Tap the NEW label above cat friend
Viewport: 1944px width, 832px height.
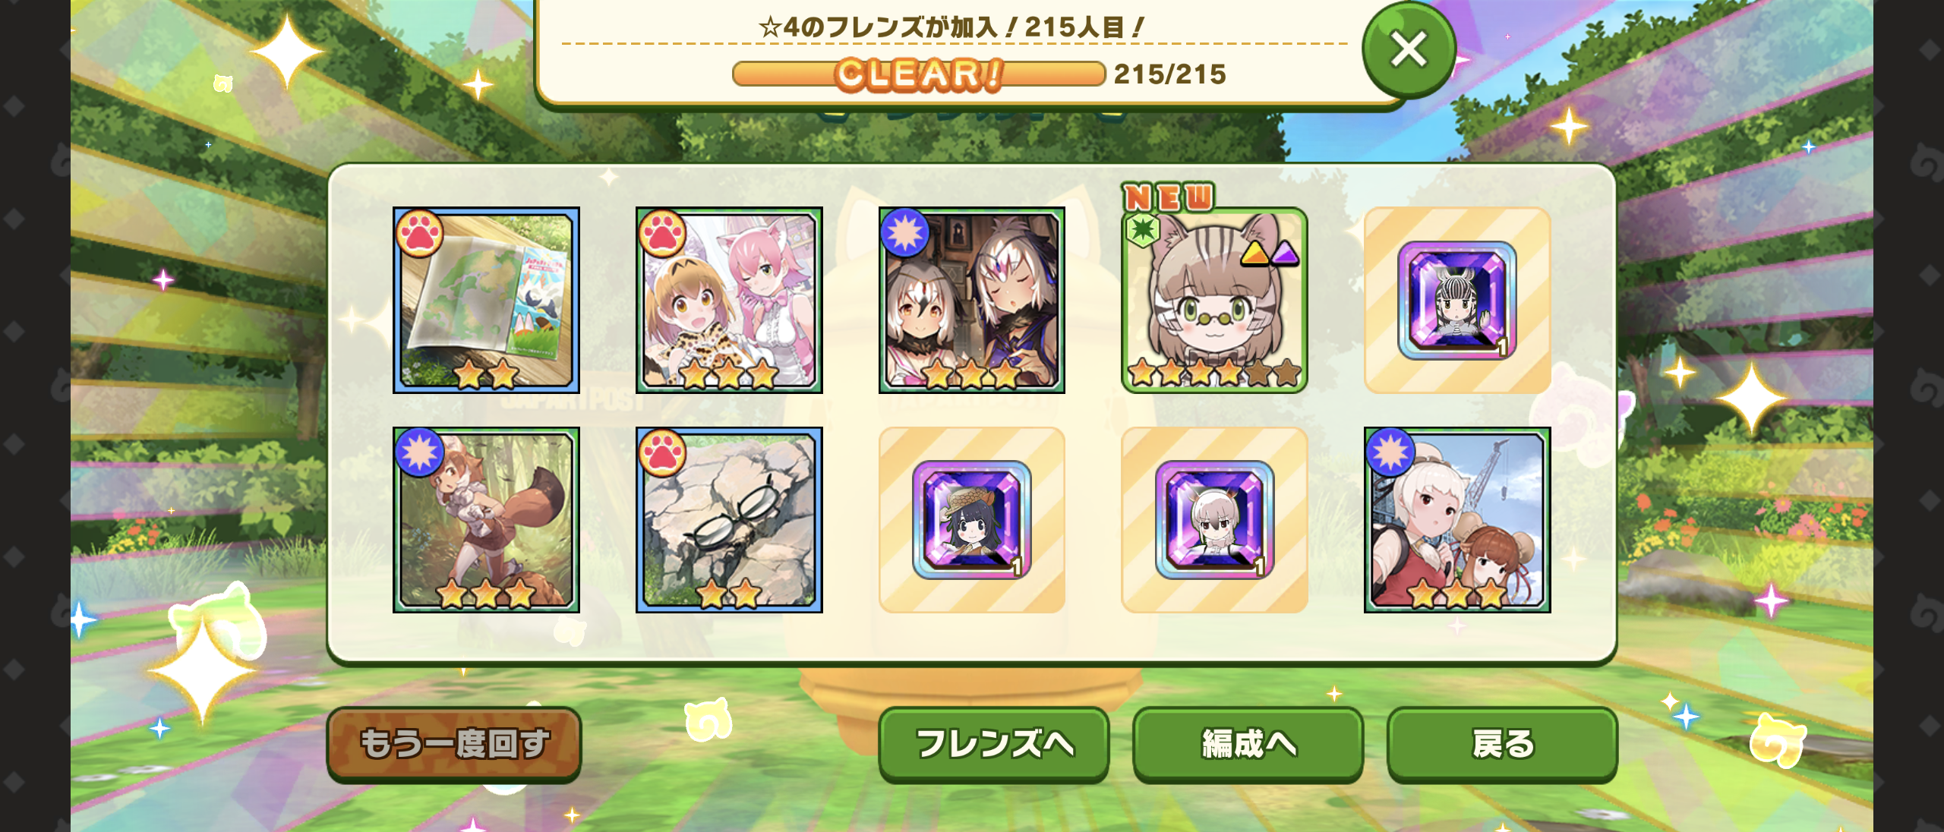click(1169, 197)
